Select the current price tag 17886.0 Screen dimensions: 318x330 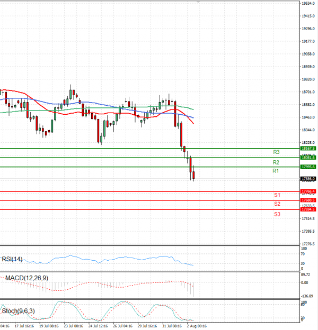click(308, 179)
